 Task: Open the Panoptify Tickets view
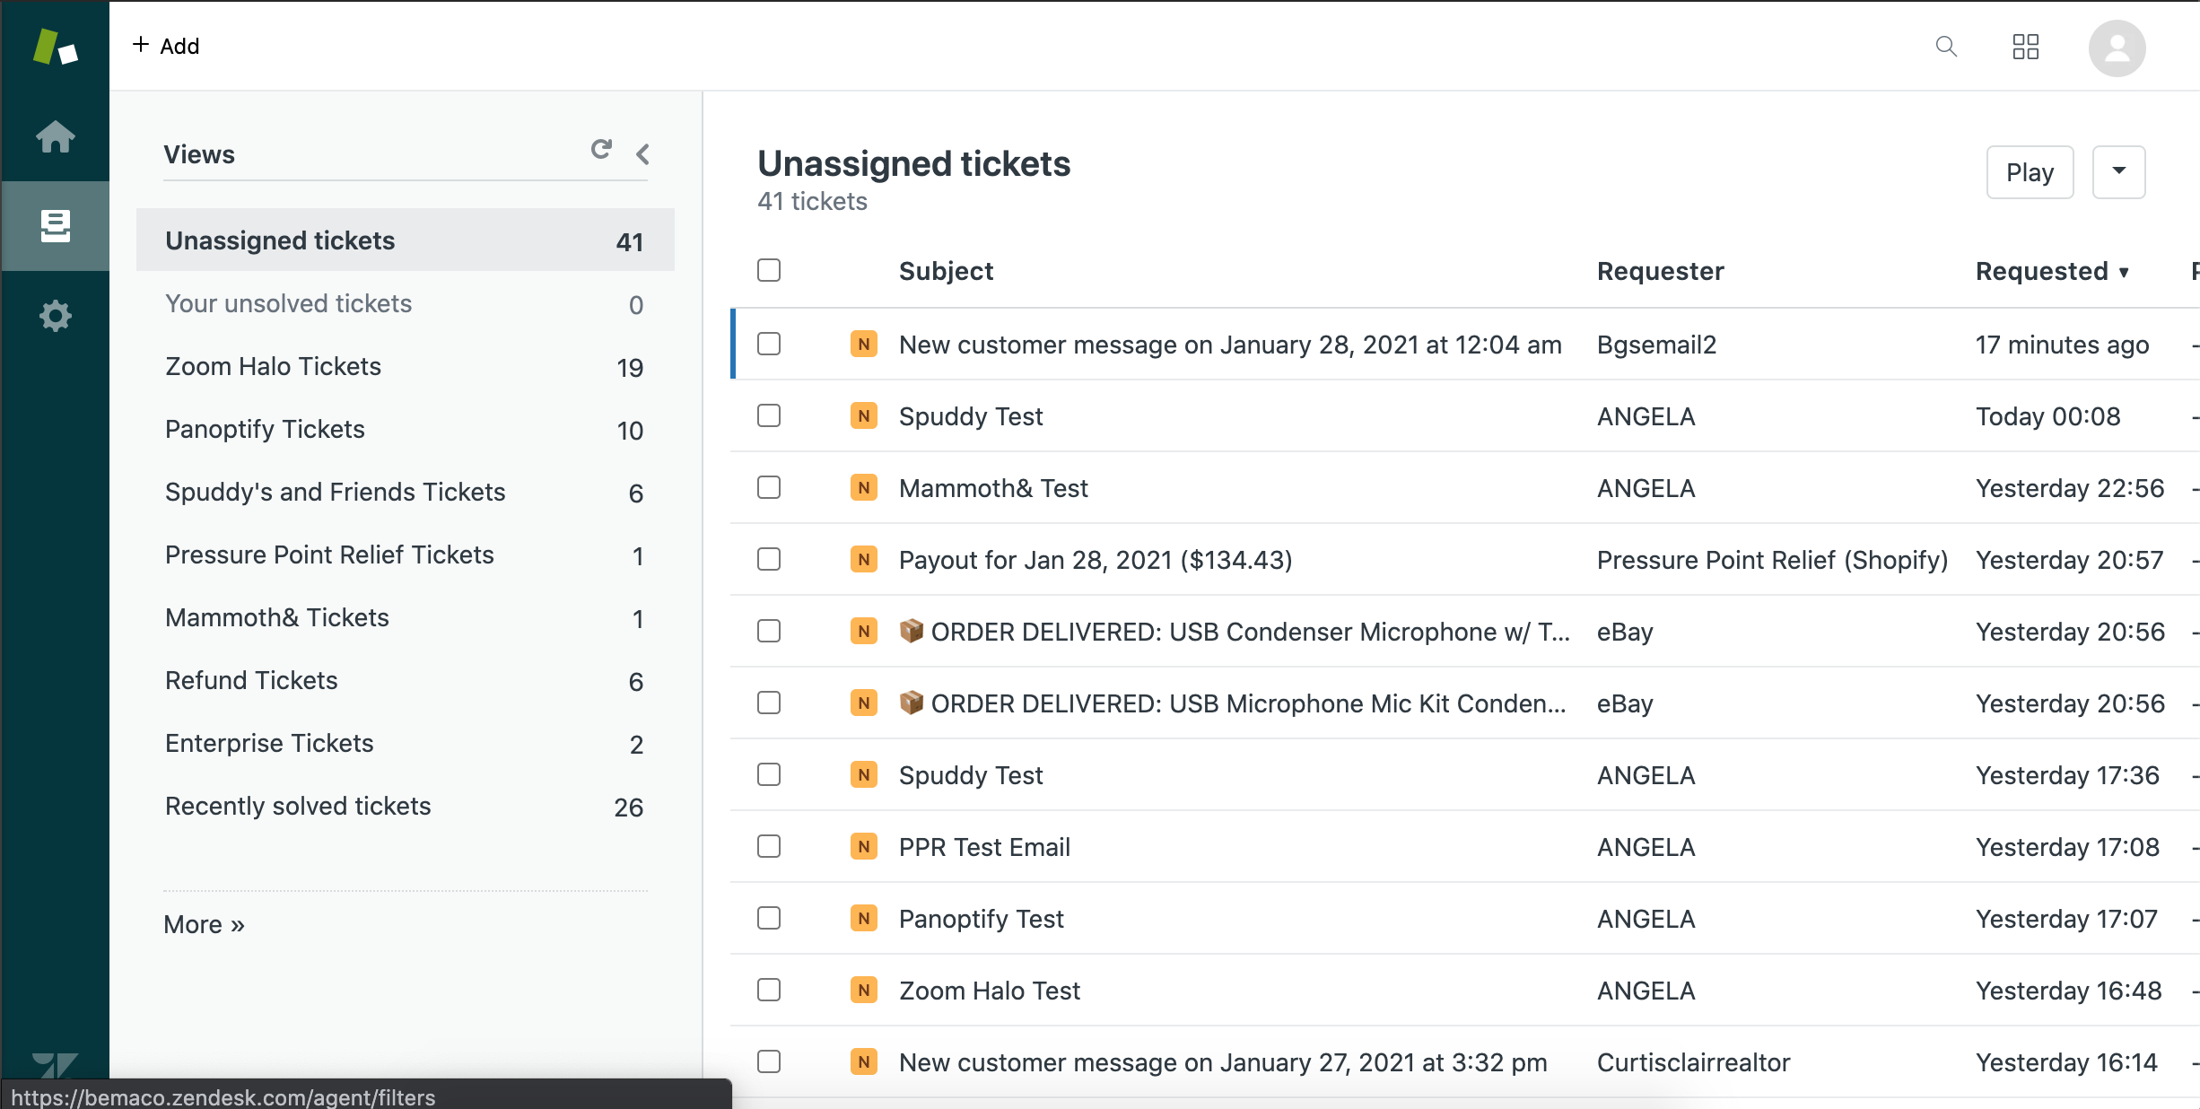click(x=265, y=429)
